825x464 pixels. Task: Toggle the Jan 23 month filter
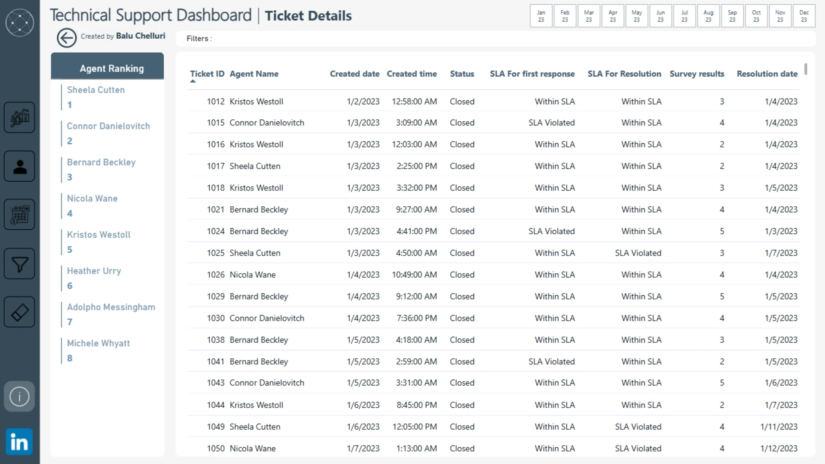541,16
